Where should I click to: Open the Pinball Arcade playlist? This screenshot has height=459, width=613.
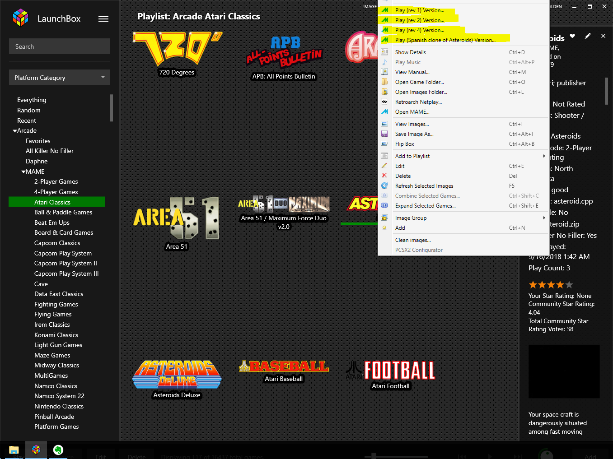point(54,417)
